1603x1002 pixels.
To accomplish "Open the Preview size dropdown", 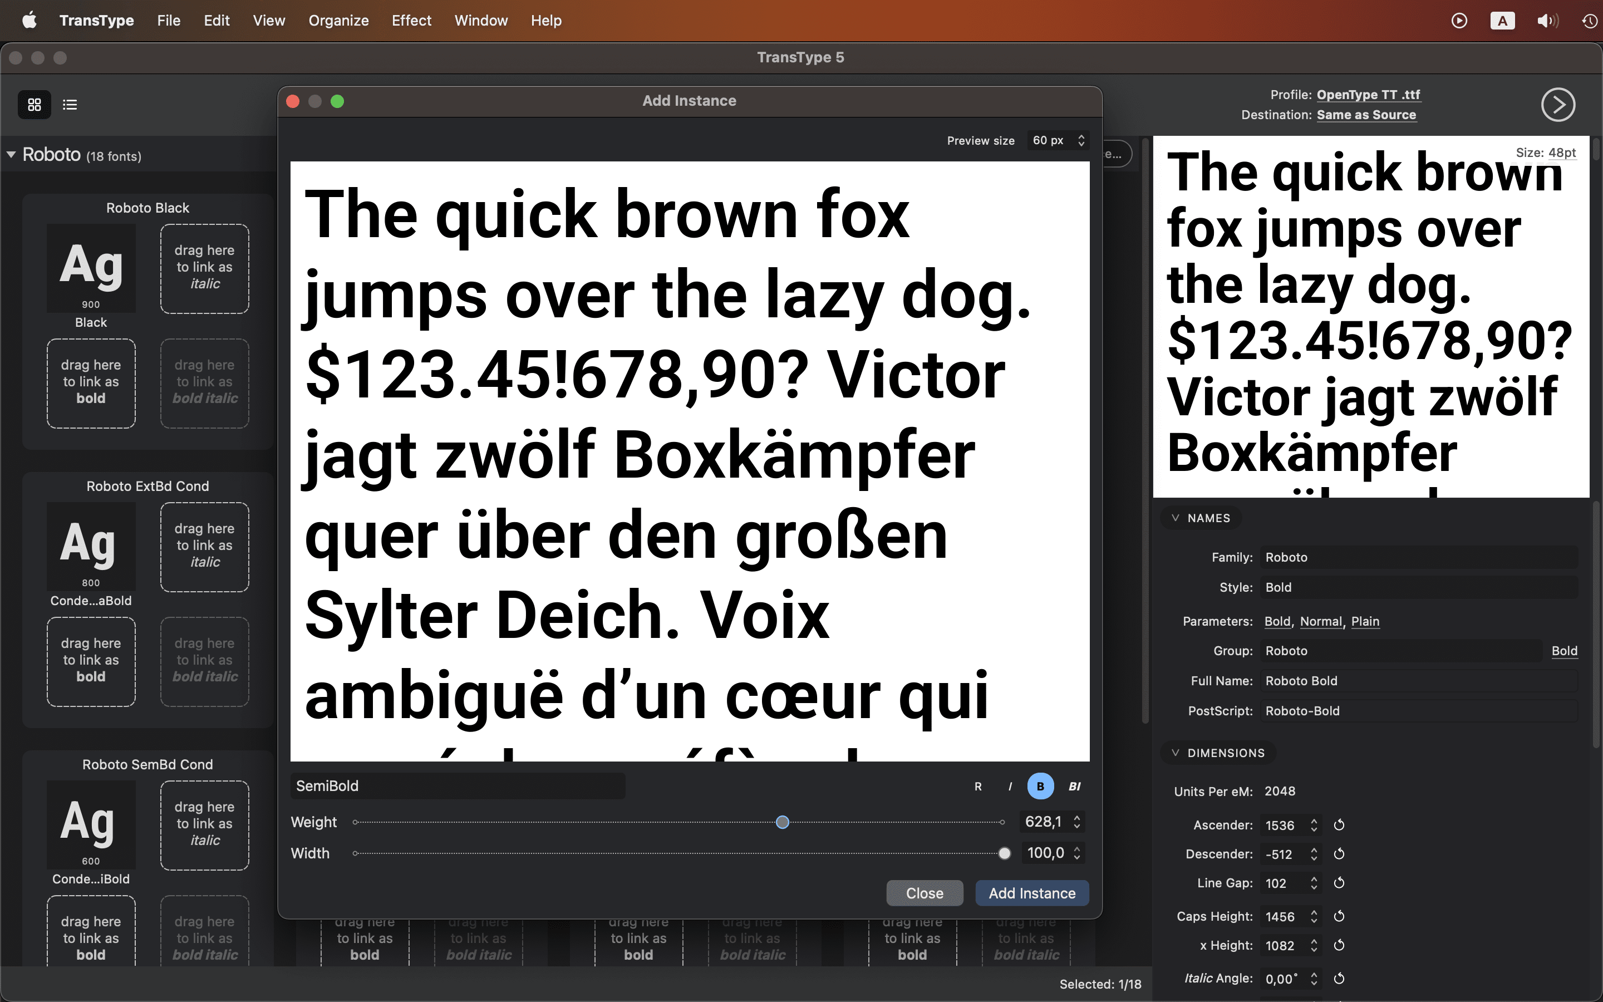I will (1058, 140).
